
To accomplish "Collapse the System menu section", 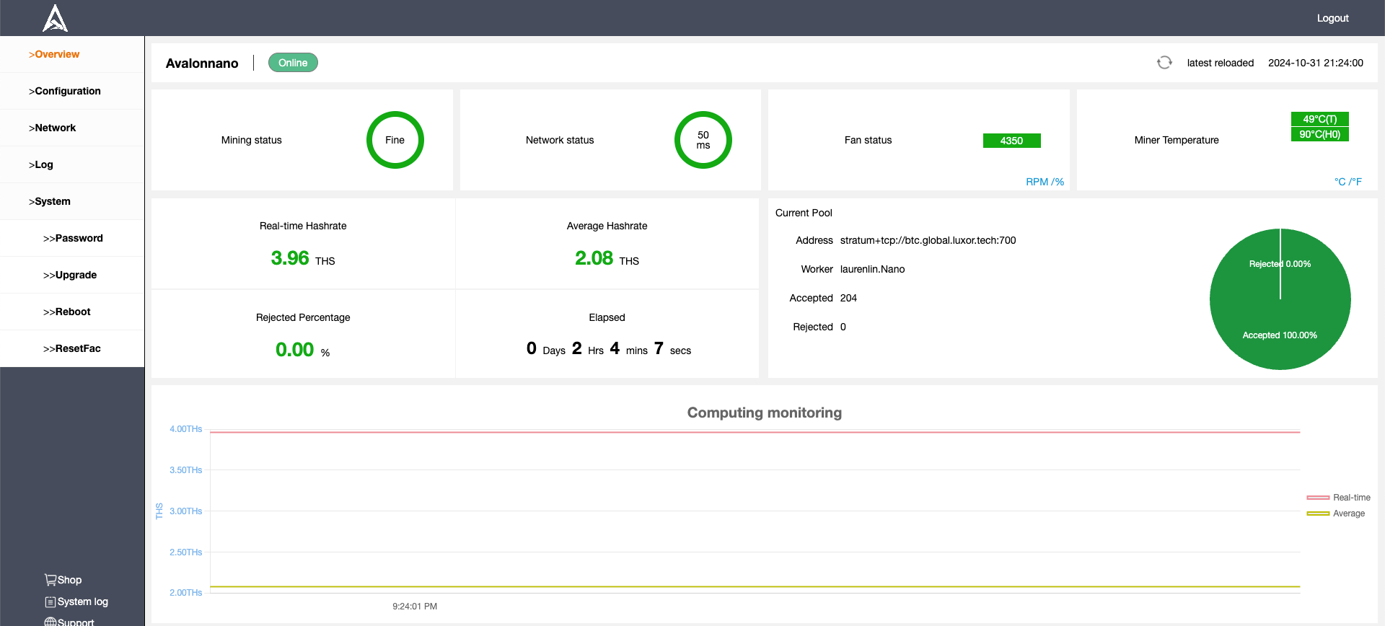I will point(72,201).
